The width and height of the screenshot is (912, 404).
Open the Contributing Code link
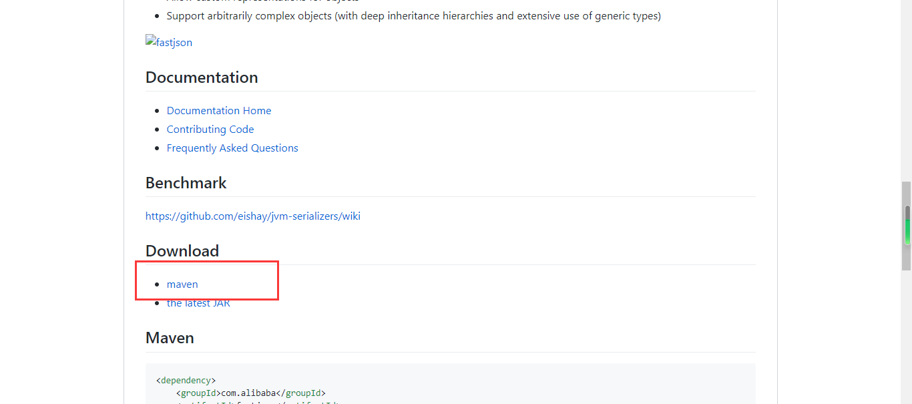tap(210, 130)
